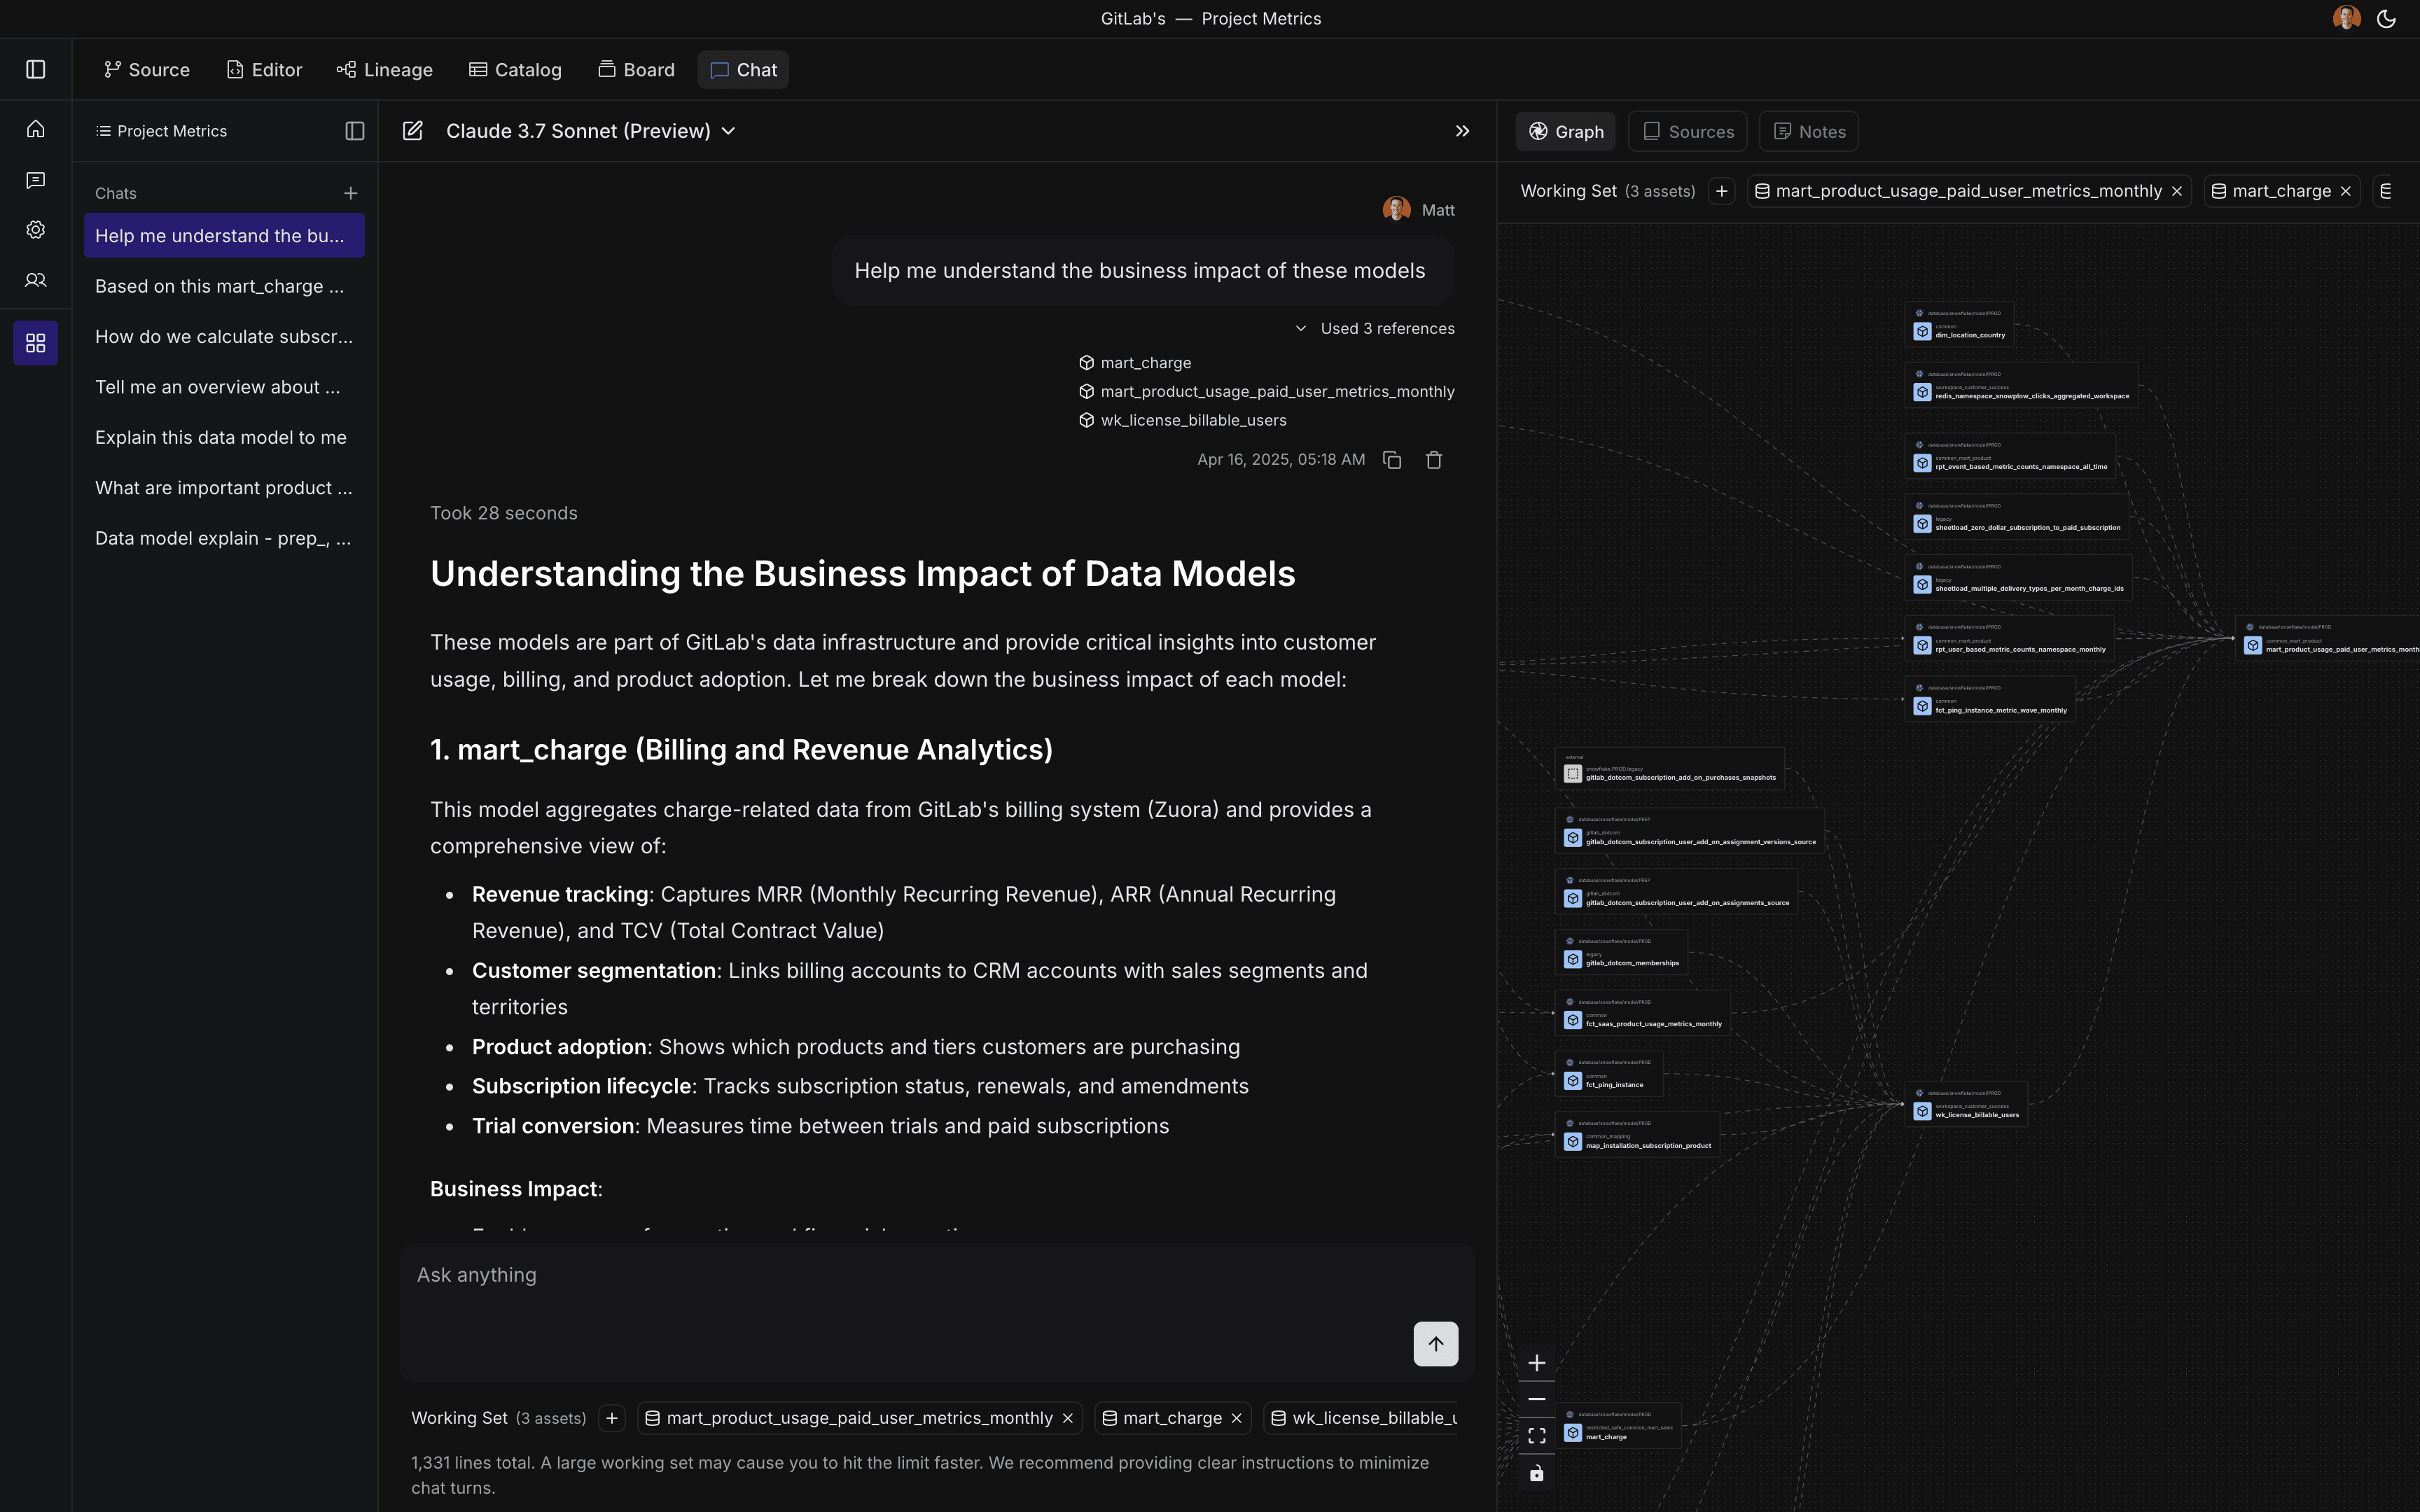Delete the user message with trash icon
Screen dimensions: 2420x1512
(1434, 460)
